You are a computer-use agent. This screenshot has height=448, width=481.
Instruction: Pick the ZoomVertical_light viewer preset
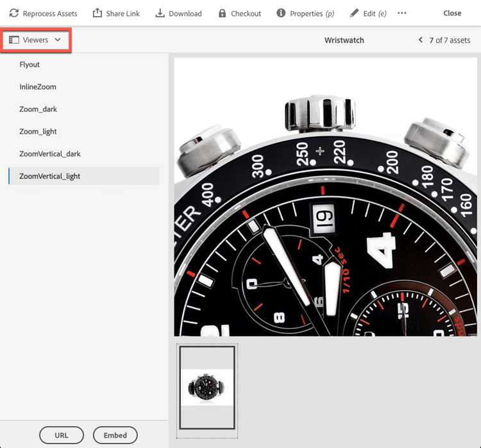(x=84, y=176)
